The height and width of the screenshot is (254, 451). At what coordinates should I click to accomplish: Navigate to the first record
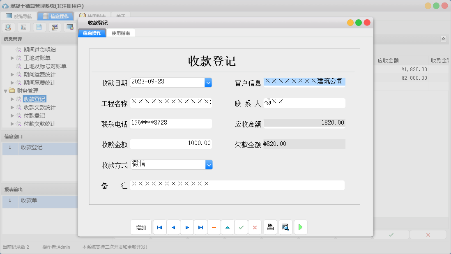pos(159,227)
